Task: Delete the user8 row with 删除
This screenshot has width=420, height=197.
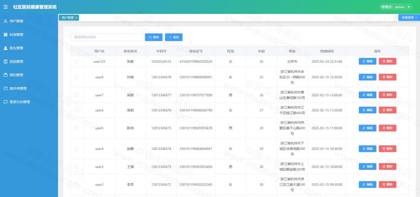Action: coord(388,77)
